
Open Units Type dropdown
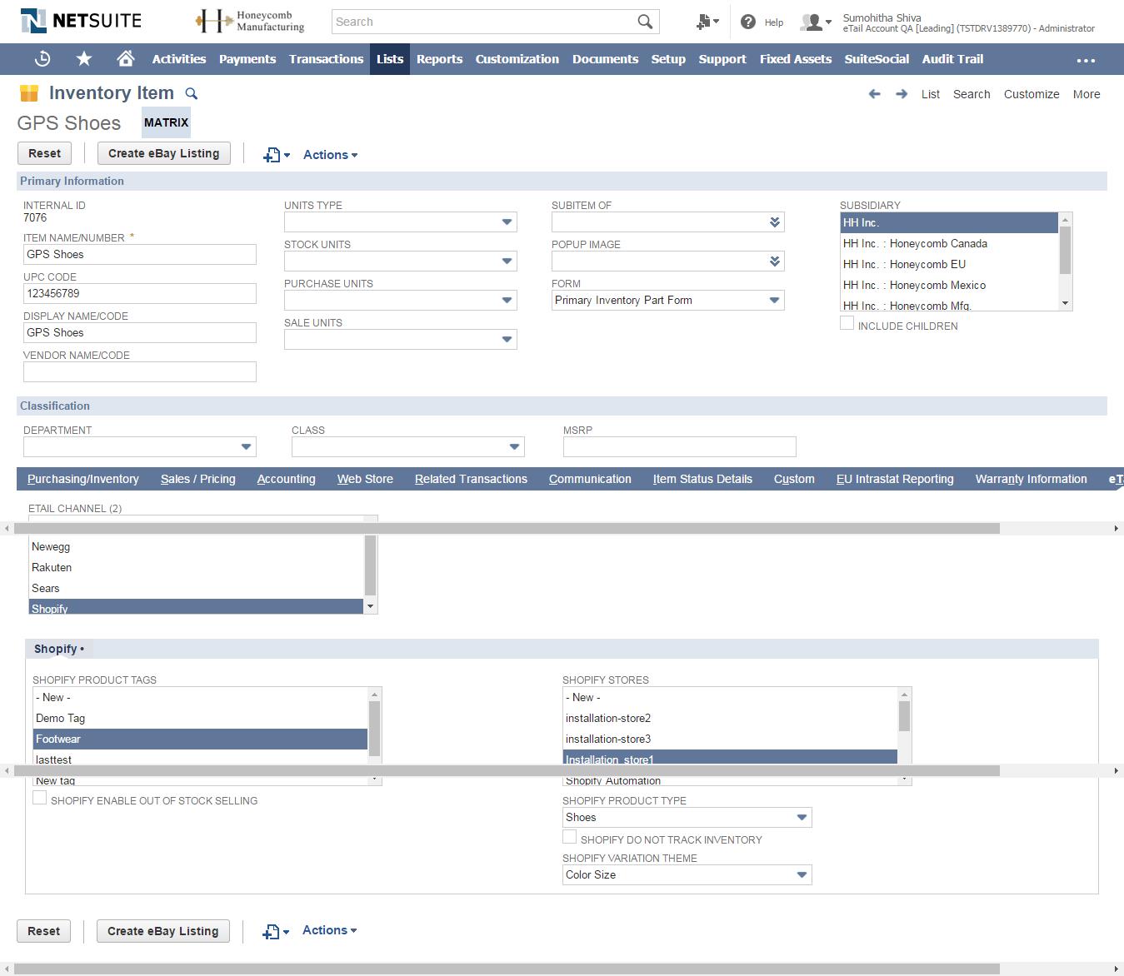point(507,222)
